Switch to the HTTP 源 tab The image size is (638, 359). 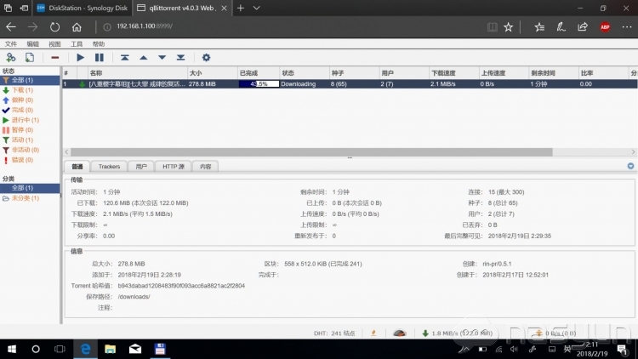pyautogui.click(x=174, y=167)
